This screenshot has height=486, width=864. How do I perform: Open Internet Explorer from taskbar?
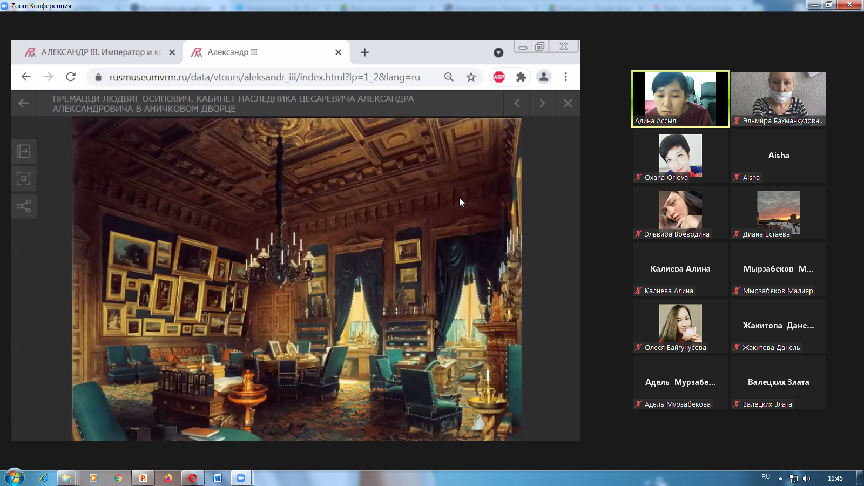[x=44, y=478]
